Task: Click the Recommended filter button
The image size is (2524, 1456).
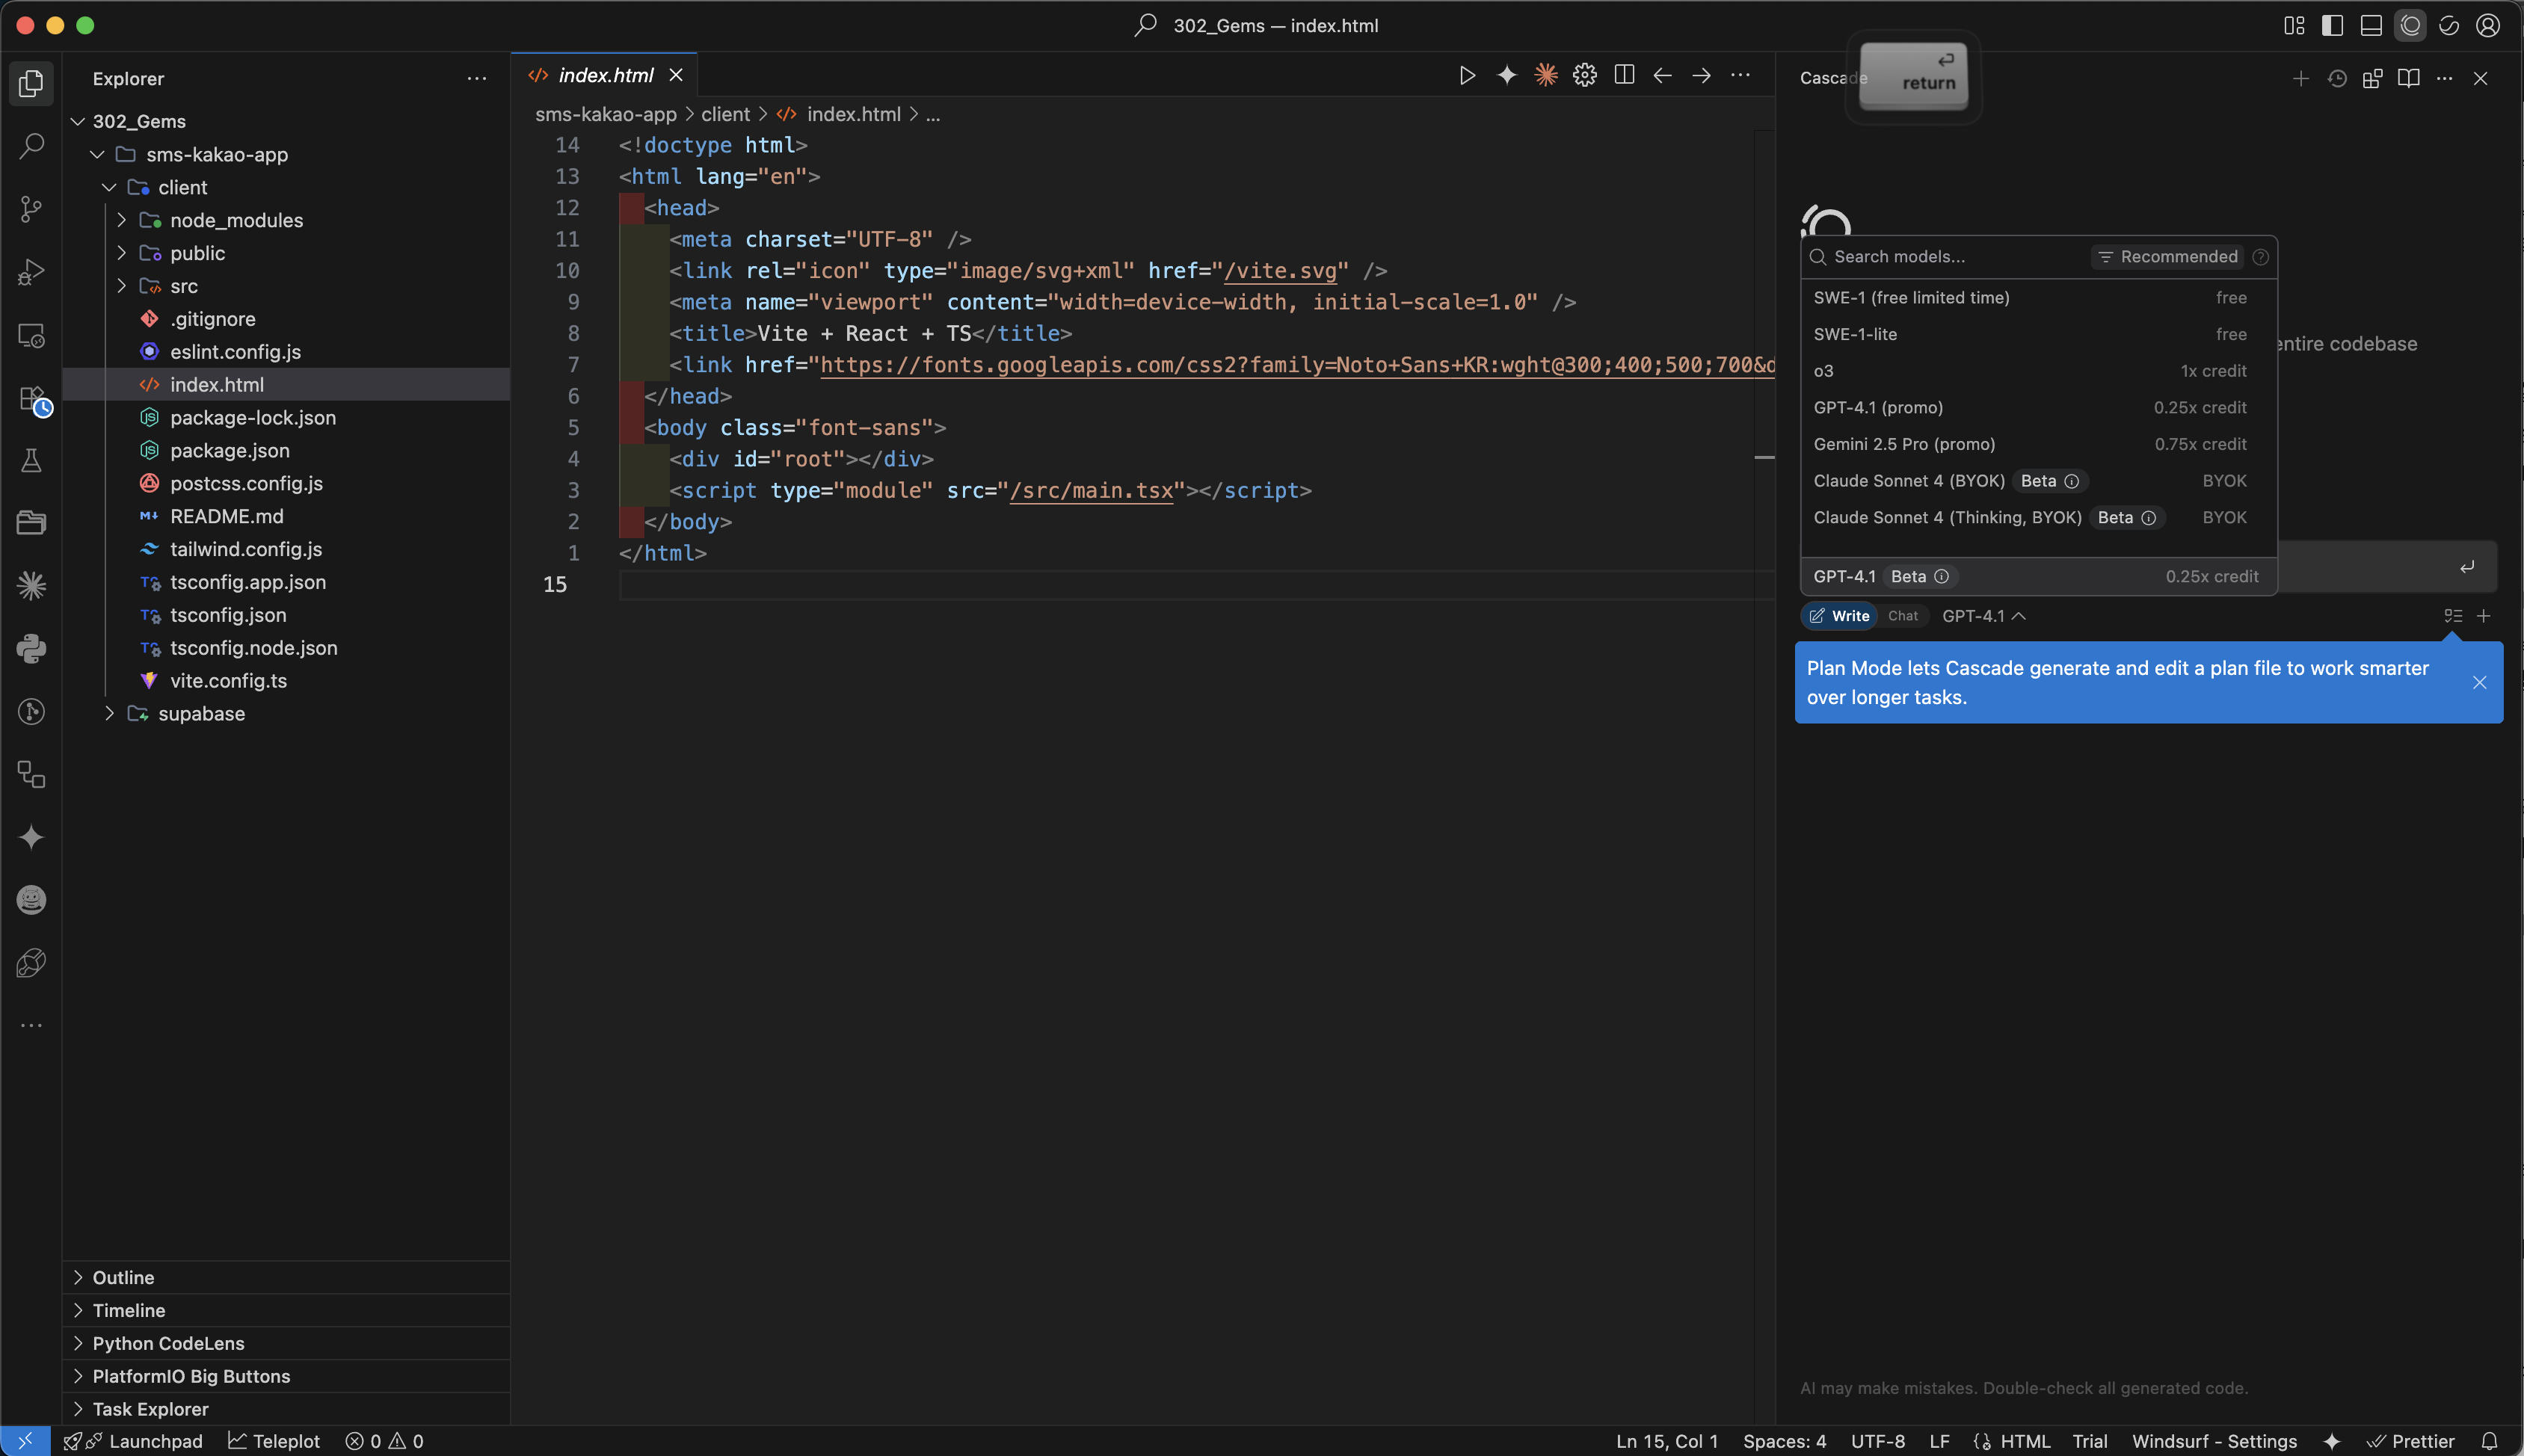Action: 2167,257
